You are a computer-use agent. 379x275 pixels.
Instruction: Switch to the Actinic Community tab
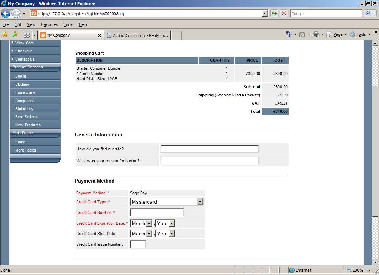click(138, 35)
